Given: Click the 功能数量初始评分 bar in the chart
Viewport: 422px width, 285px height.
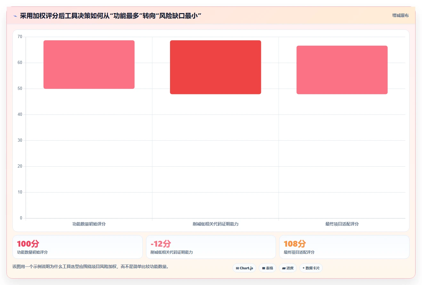Looking at the screenshot, I should tap(89, 65).
